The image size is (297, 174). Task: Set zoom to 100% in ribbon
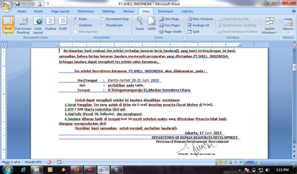click(x=152, y=23)
